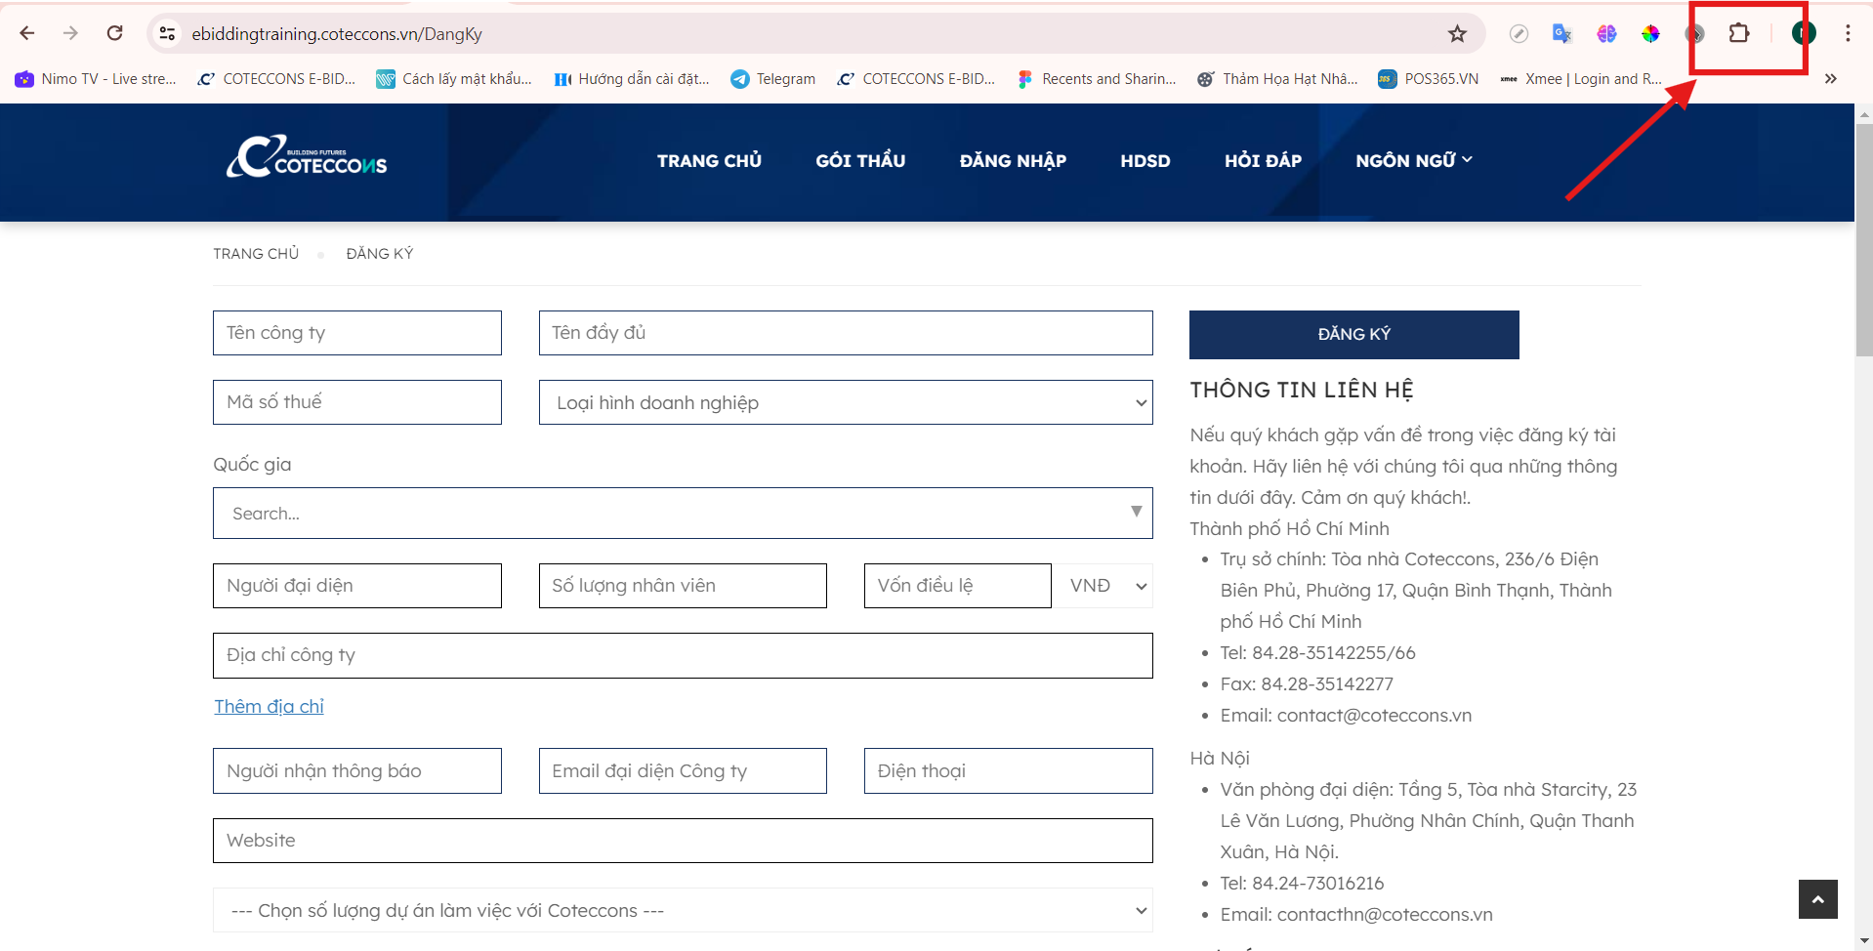This screenshot has width=1873, height=951.
Task: Open the Chrome three-dot menu
Action: coord(1848,33)
